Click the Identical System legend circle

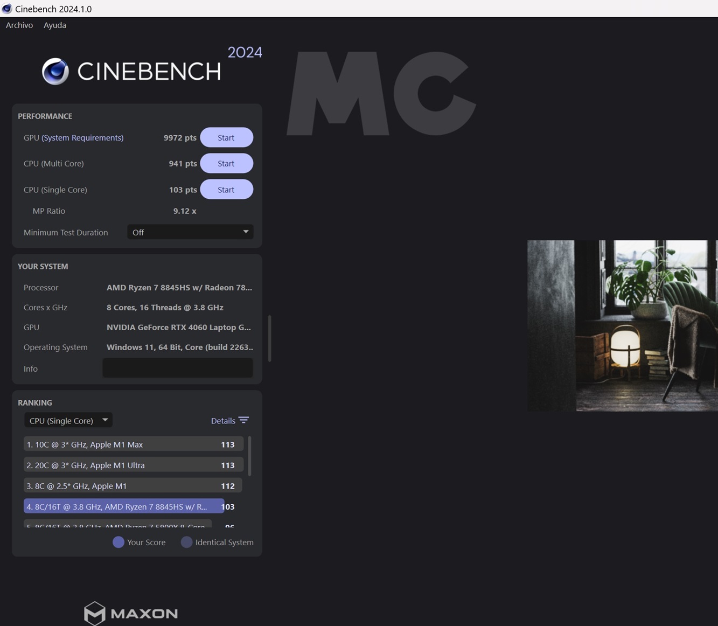tap(186, 542)
